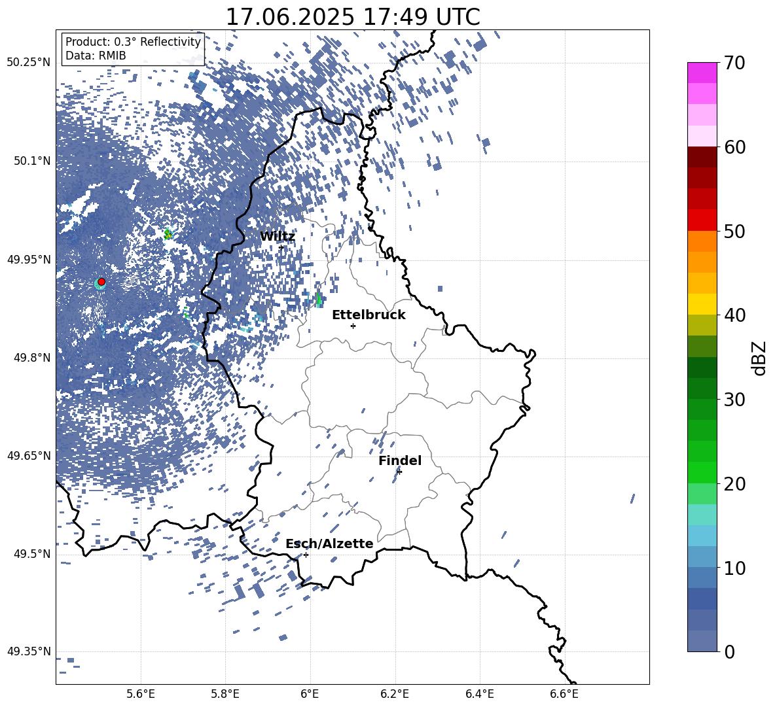Click the colorbar tick label 0
The image size is (775, 707).
[729, 651]
